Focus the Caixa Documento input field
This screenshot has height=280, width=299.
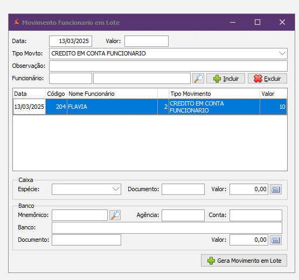click(x=183, y=190)
